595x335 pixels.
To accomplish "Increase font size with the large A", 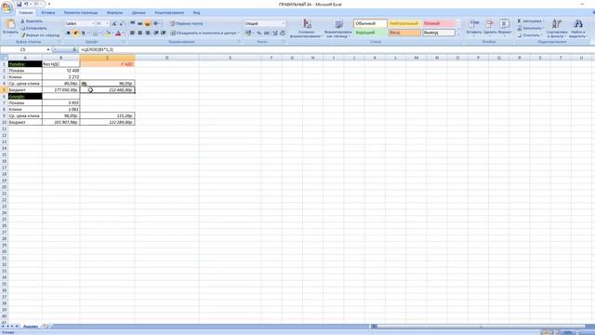I will (113, 23).
